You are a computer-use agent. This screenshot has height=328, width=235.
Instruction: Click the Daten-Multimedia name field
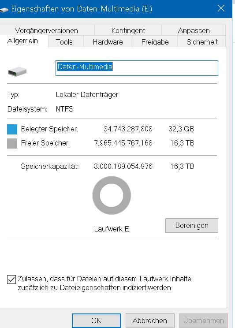137,68
